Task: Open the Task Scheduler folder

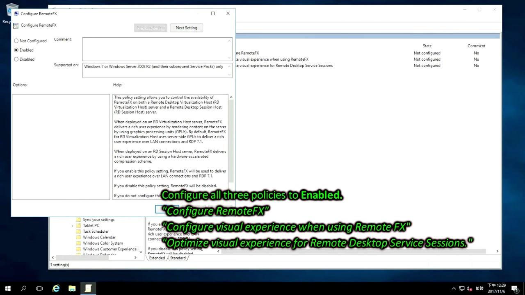Action: coord(96,231)
